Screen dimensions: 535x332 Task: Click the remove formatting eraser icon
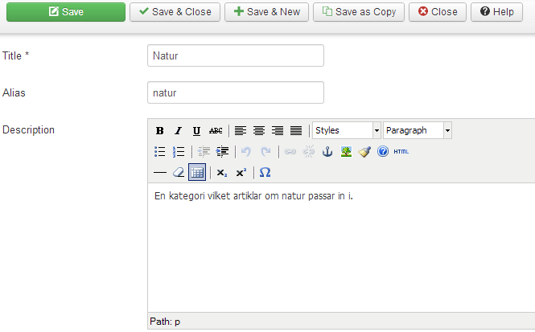tap(179, 173)
